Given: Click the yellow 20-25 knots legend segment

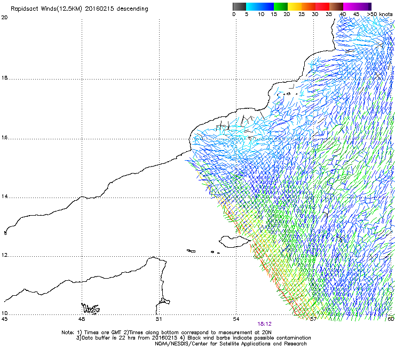Looking at the screenshot, I should tap(295, 6).
